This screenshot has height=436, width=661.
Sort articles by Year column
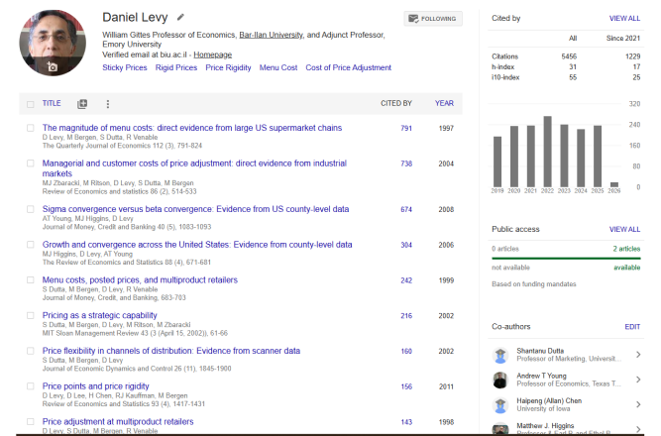[x=443, y=103]
